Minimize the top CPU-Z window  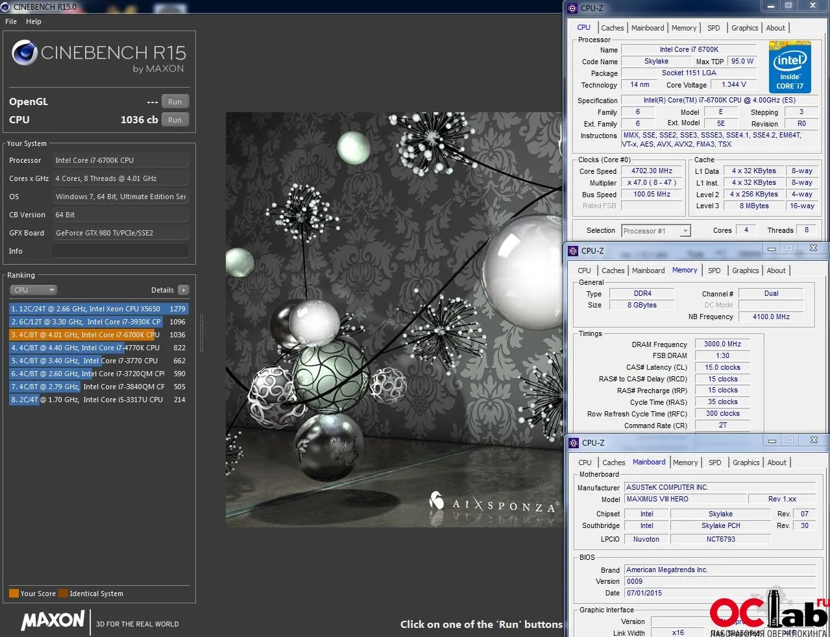(x=771, y=6)
